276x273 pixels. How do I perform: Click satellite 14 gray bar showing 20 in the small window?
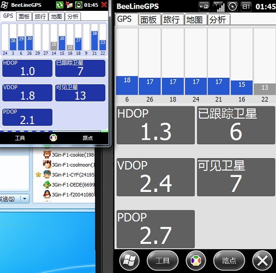[x=54, y=46]
